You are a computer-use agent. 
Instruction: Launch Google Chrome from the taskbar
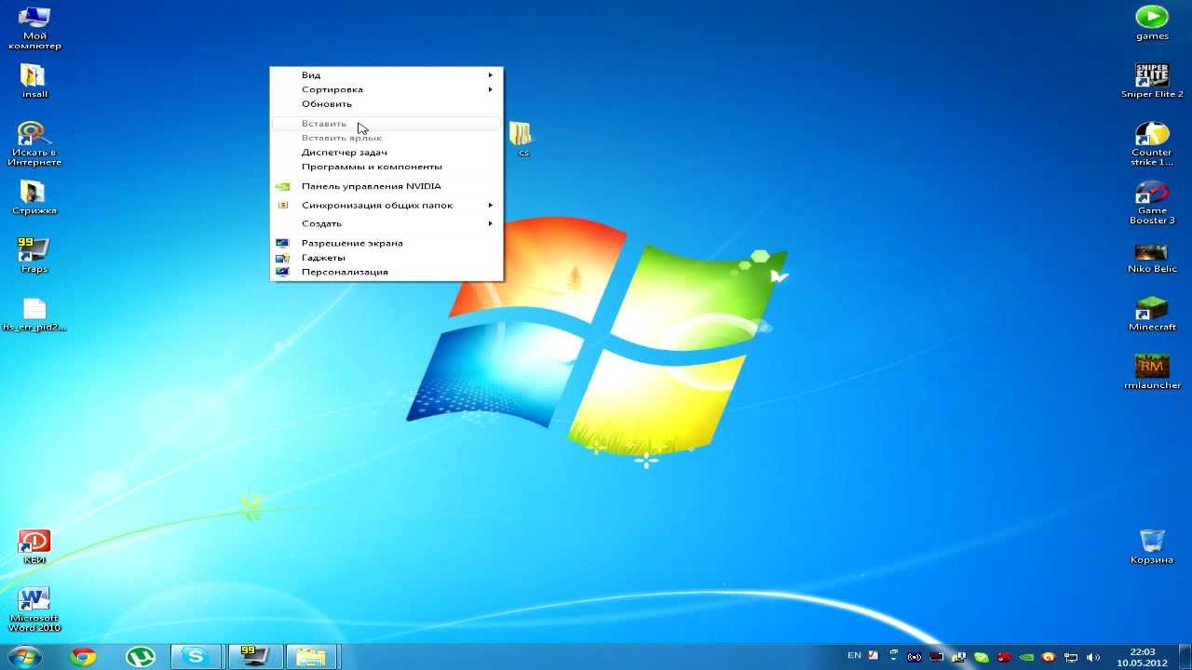(83, 657)
